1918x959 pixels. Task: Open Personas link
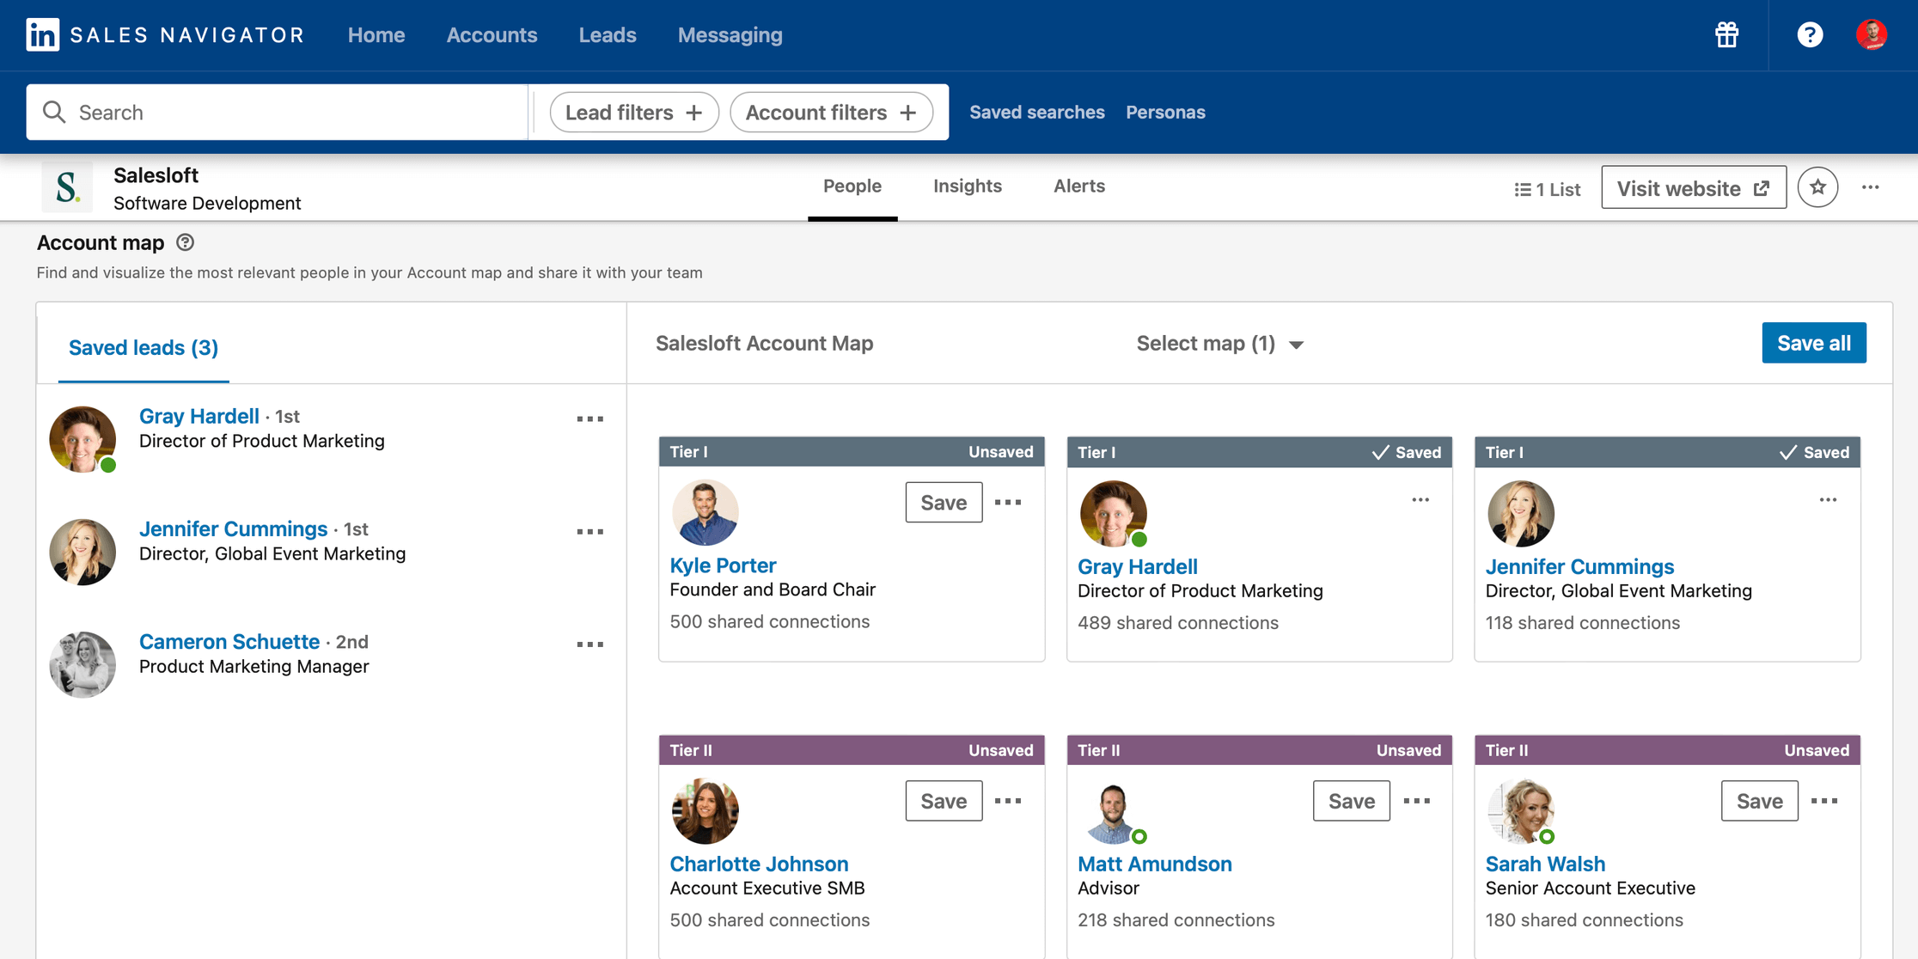point(1165,112)
